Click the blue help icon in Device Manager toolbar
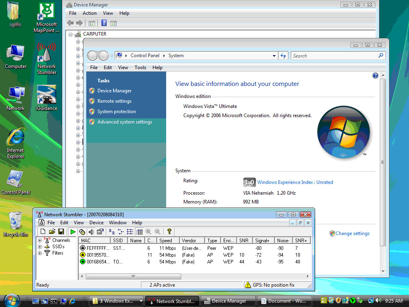Viewport: 409px width, 307px height. [104, 23]
